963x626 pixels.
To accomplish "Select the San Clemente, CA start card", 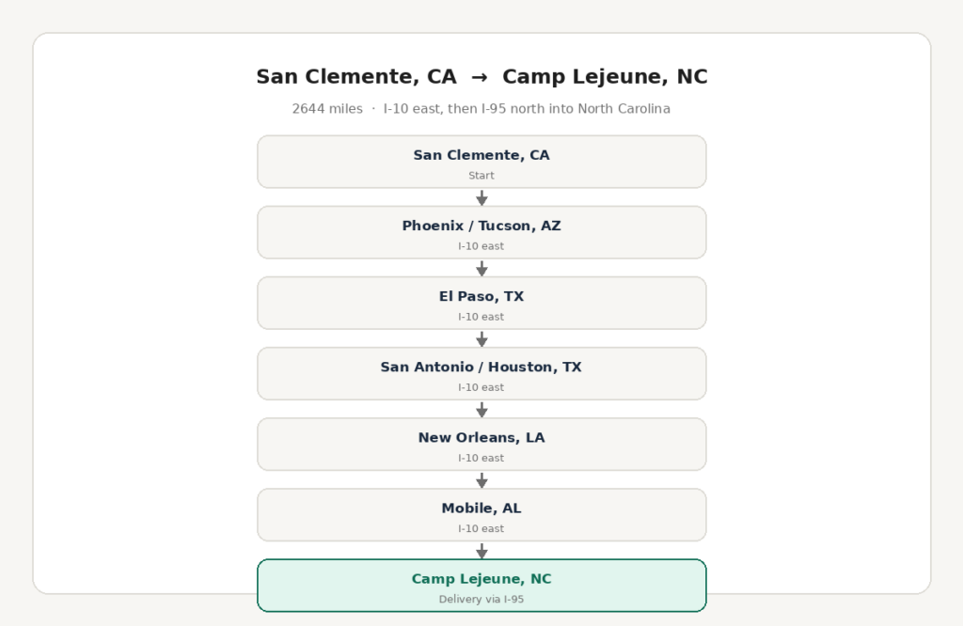I will [481, 162].
